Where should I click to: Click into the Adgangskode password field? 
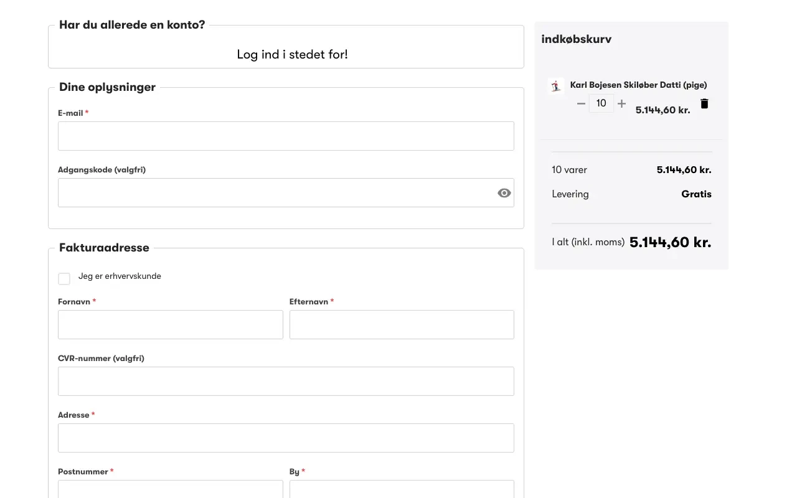point(274,193)
